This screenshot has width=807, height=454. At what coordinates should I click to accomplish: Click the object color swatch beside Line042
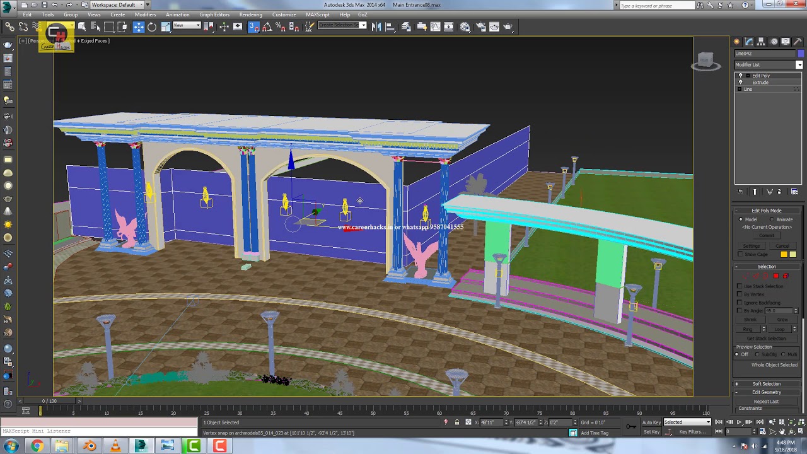click(801, 54)
